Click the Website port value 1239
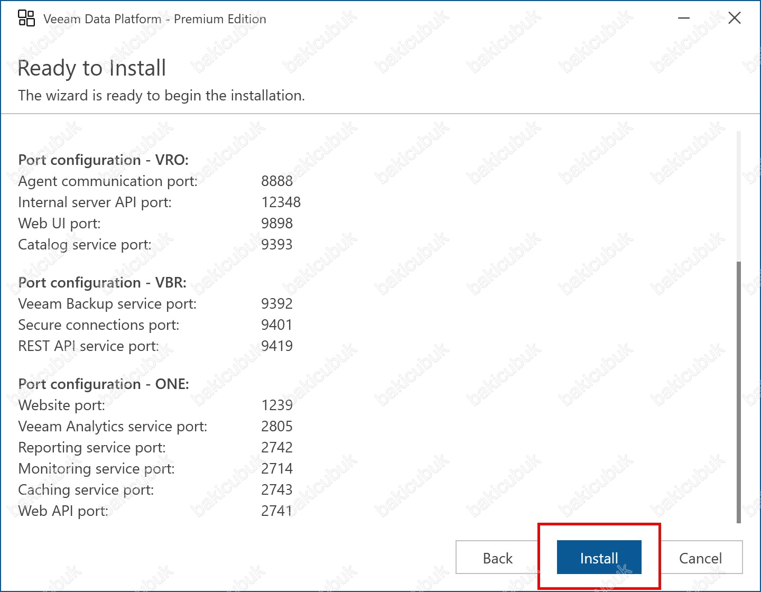The height and width of the screenshot is (592, 761). click(x=277, y=405)
